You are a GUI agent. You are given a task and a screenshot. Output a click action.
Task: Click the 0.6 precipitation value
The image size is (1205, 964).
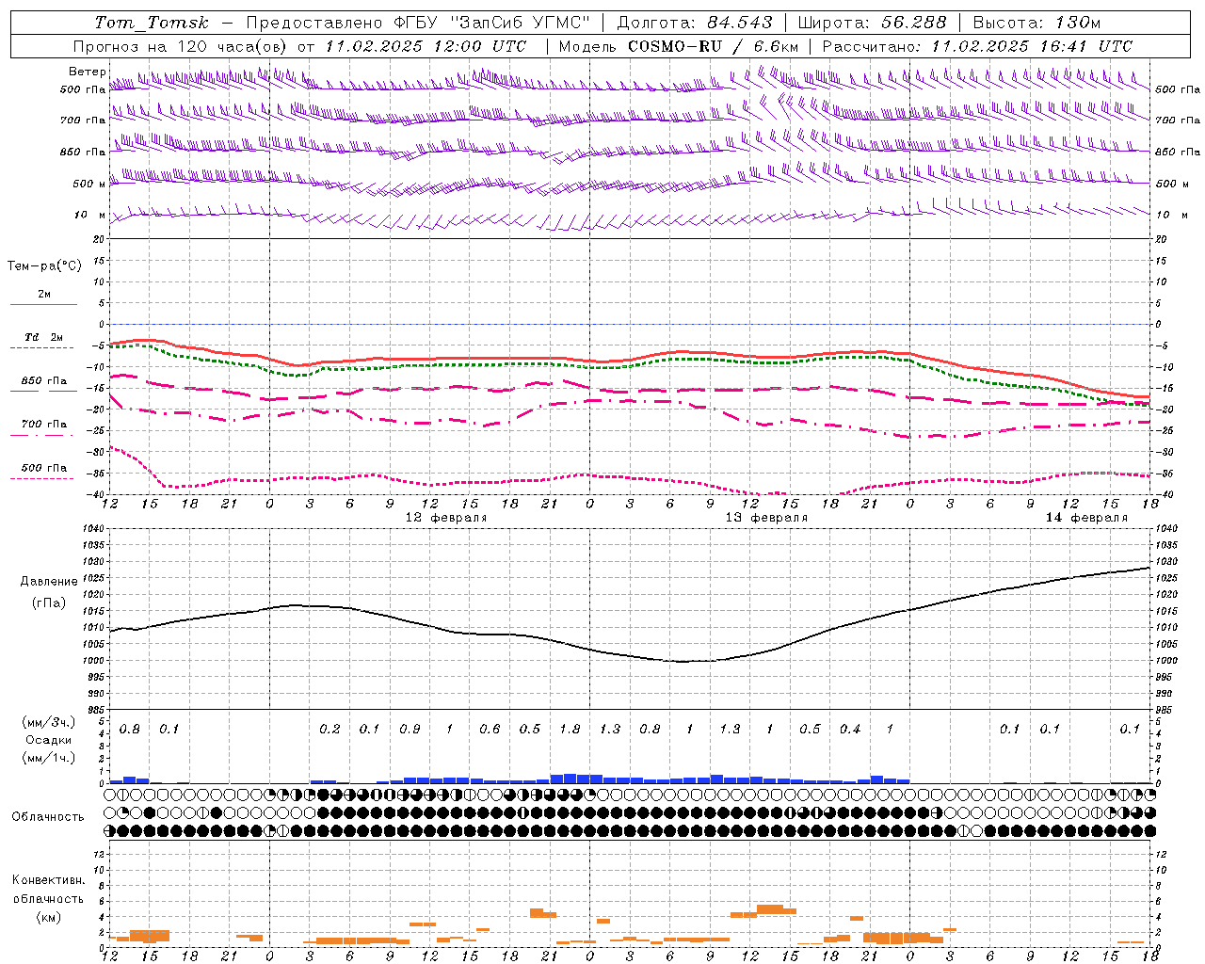click(x=490, y=730)
